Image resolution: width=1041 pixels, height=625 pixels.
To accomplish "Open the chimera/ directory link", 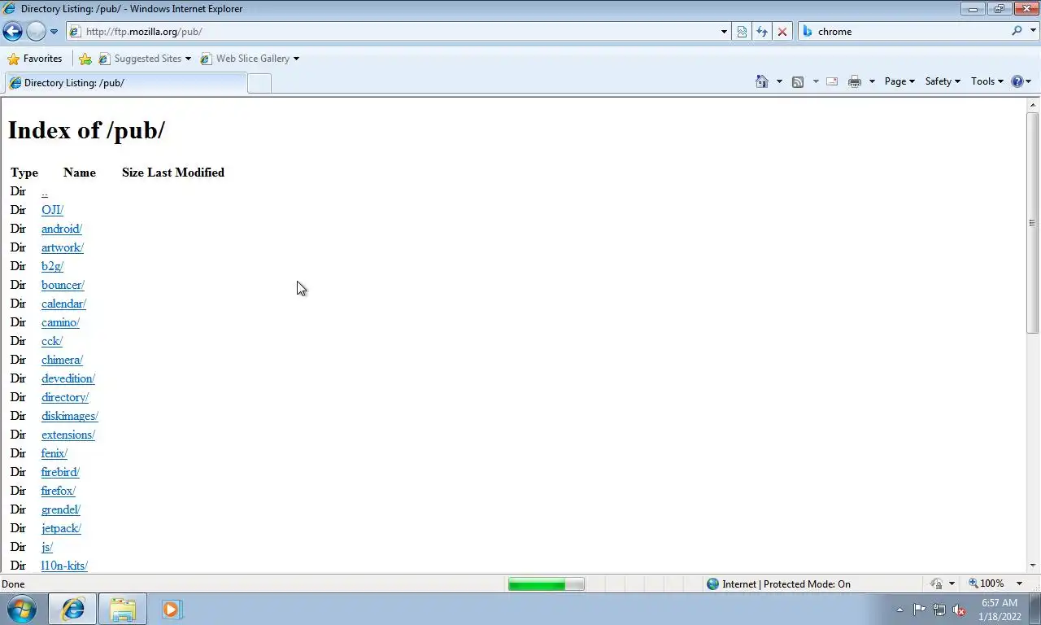I will point(62,360).
